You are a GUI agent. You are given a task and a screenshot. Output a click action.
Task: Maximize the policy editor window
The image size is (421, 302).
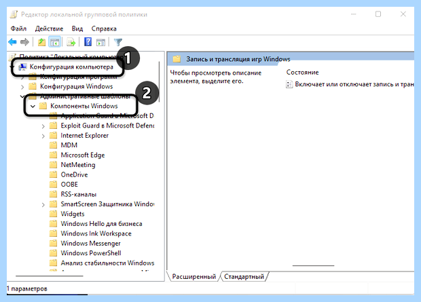pyautogui.click(x=378, y=14)
